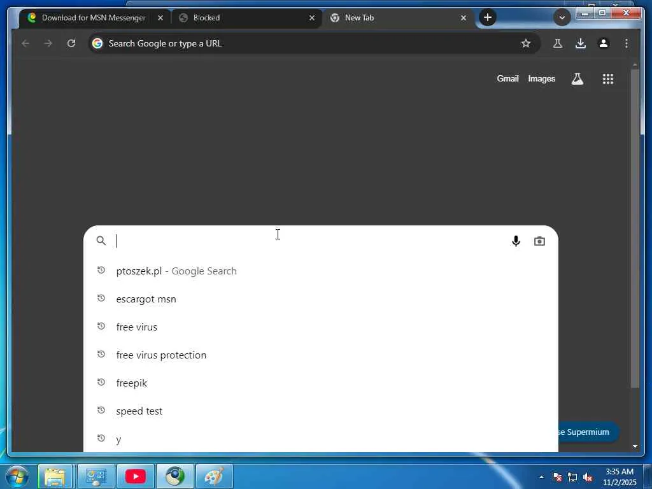Click the Supermium browser taskbar icon
Viewport: 652px width, 489px height.
175,476
